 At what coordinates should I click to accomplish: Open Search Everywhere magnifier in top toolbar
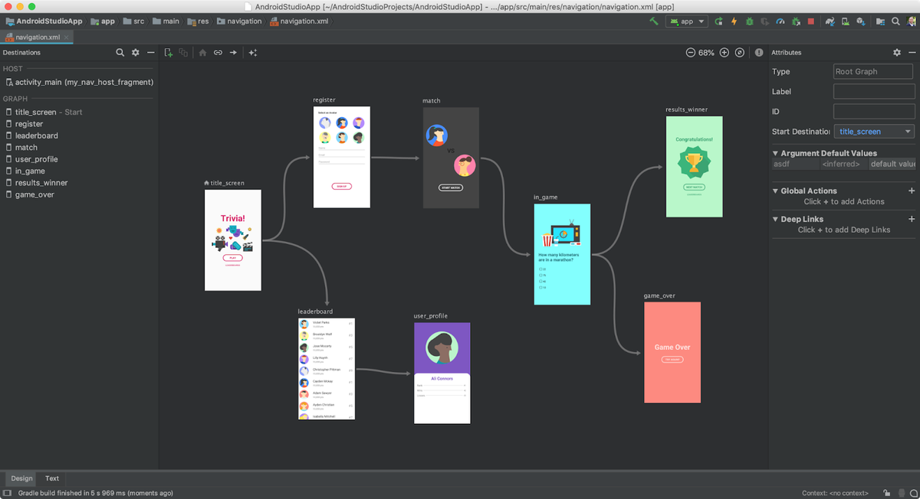895,21
